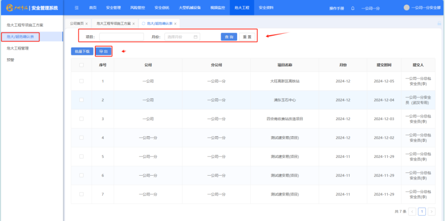This screenshot has height=221, width=445.
Task: Go to previous page arrow
Action: coord(412,211)
